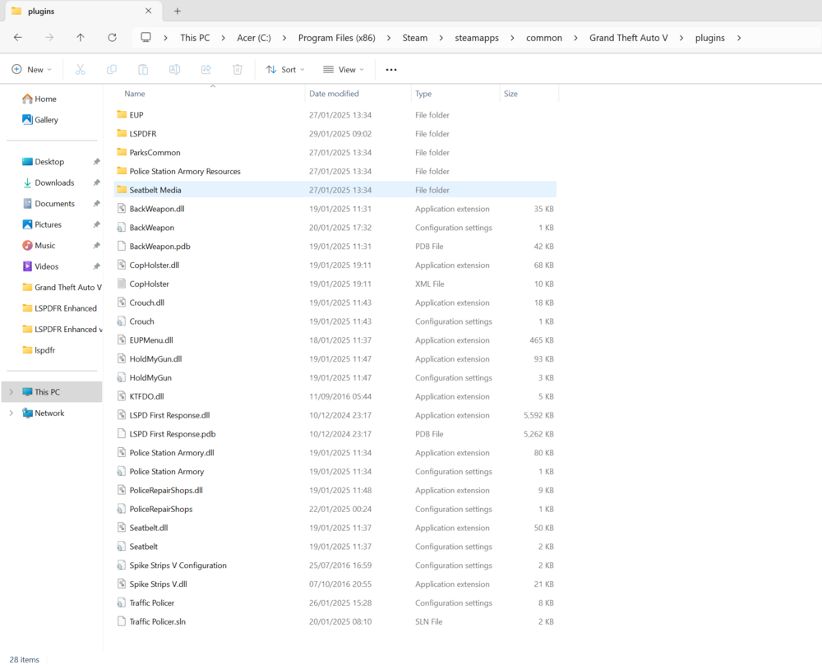Open the See more ellipsis menu

tap(391, 70)
